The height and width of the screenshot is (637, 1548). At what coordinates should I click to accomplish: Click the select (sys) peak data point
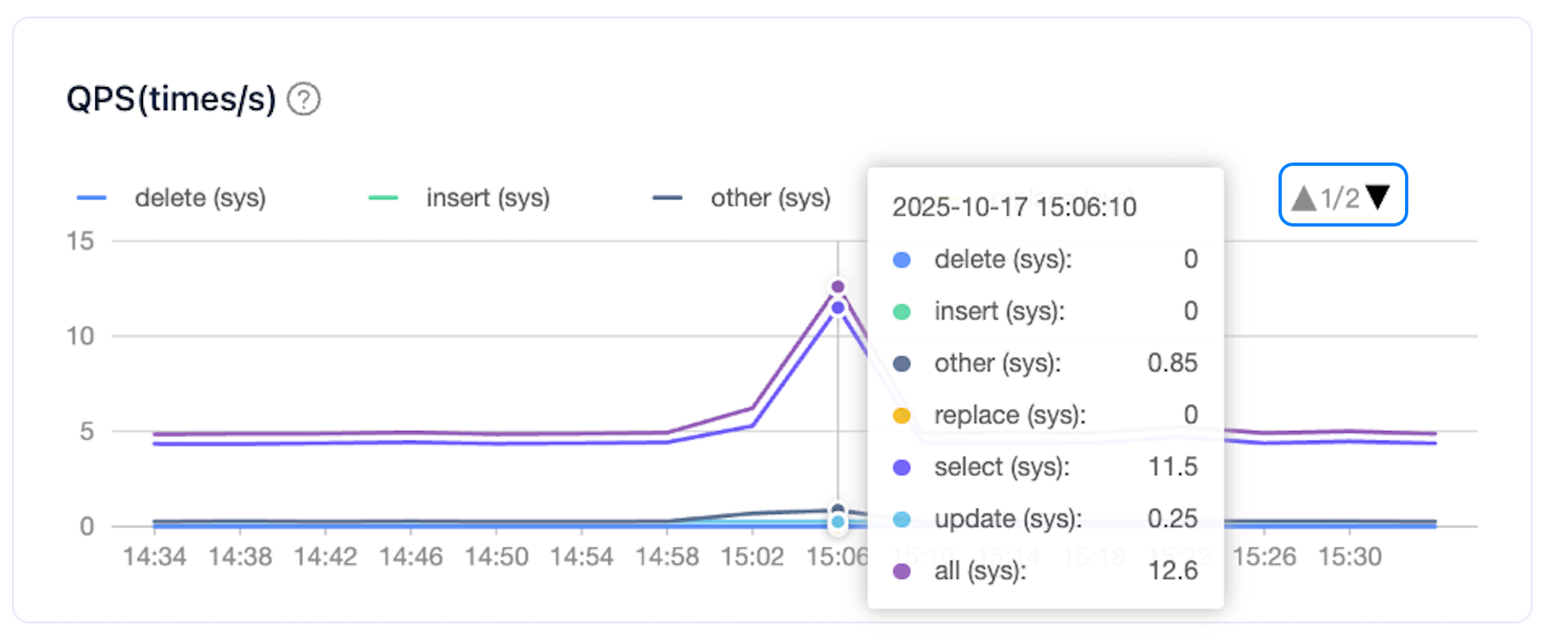coord(837,308)
